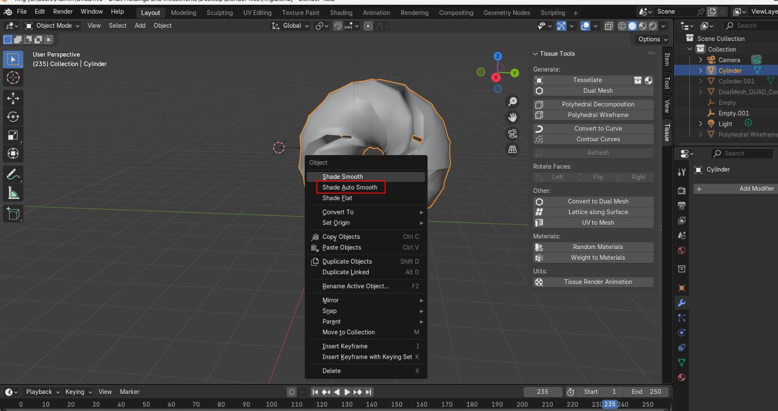Select Delete in Object context menu
The height and width of the screenshot is (411, 778).
[366, 371]
